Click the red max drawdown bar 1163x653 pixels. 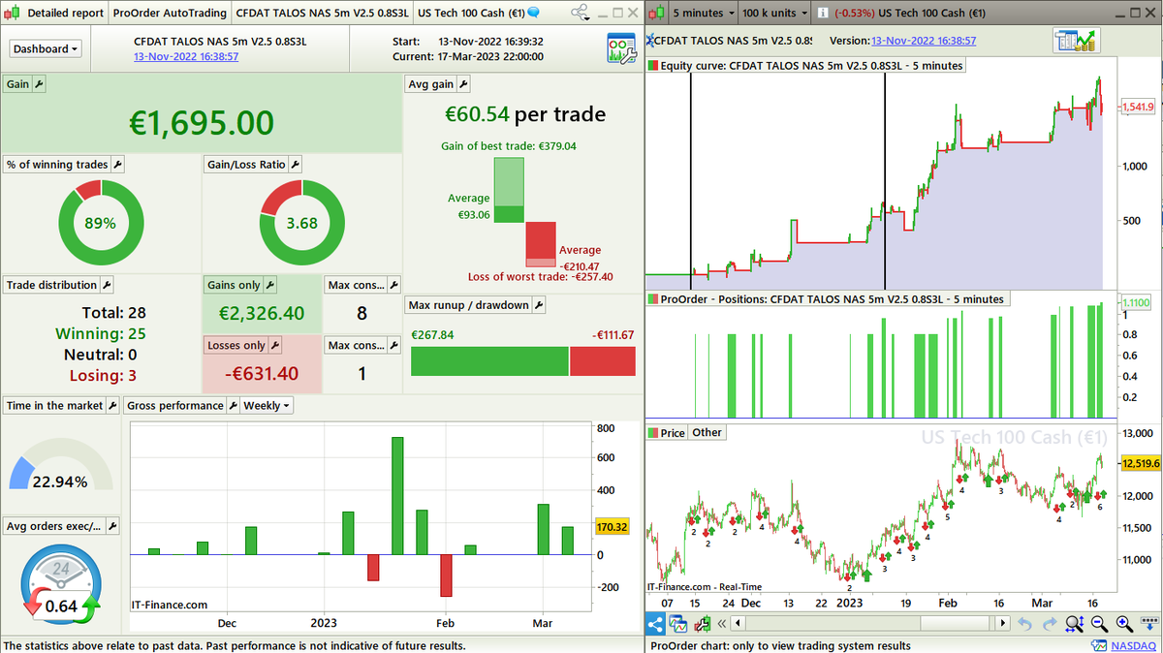click(603, 360)
